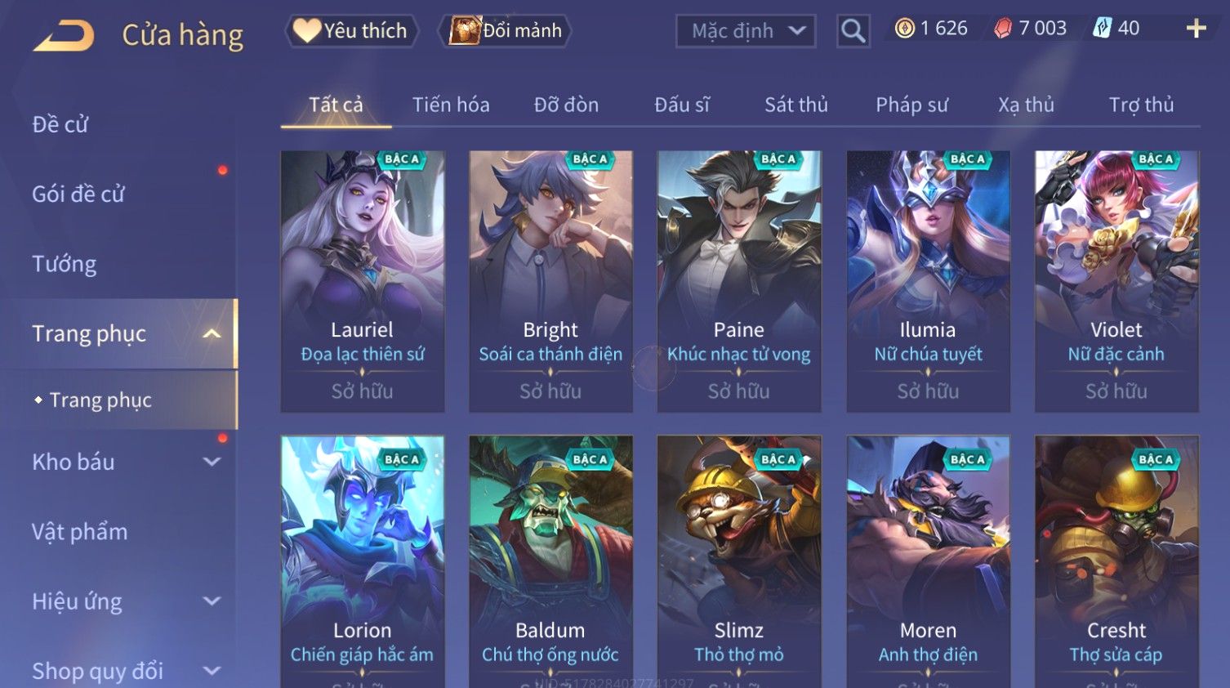Open Gói đề cử in sidebar

tap(78, 194)
